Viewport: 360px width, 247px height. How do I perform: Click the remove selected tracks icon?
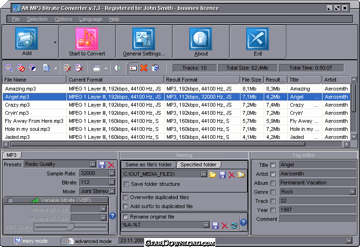pyautogui.click(x=67, y=68)
